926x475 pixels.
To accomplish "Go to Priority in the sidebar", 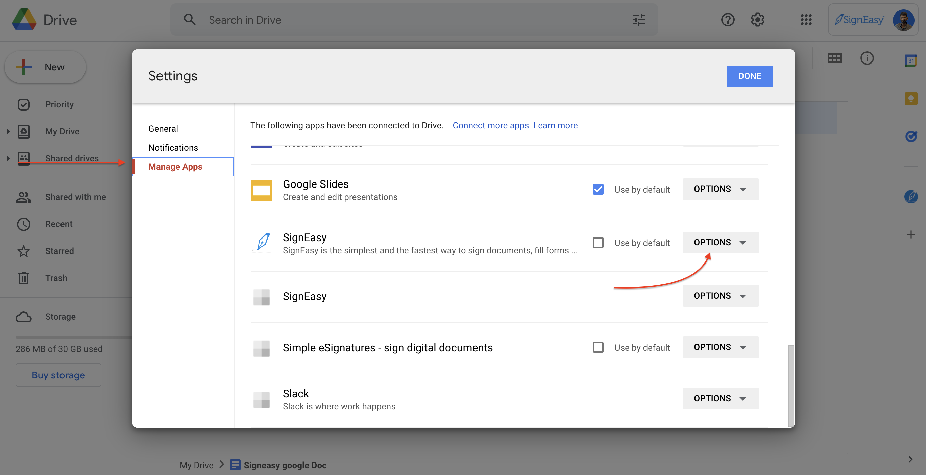I will pos(59,104).
